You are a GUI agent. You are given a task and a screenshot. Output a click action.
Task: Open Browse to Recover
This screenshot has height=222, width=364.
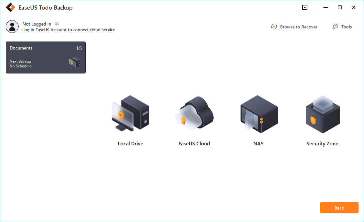(x=294, y=27)
